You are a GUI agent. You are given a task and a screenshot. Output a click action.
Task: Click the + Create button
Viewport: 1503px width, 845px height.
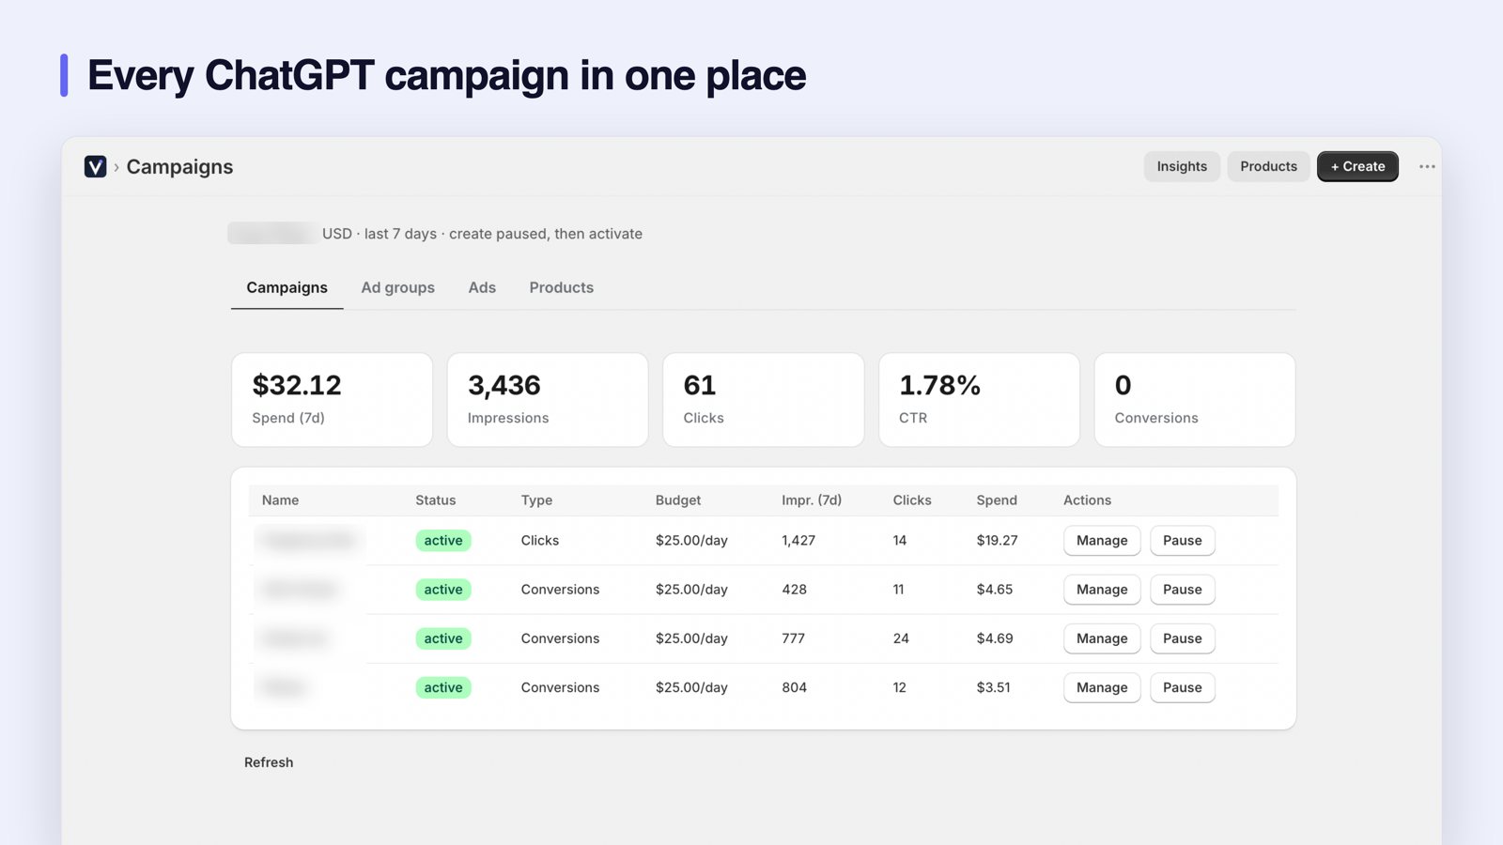pyautogui.click(x=1357, y=166)
